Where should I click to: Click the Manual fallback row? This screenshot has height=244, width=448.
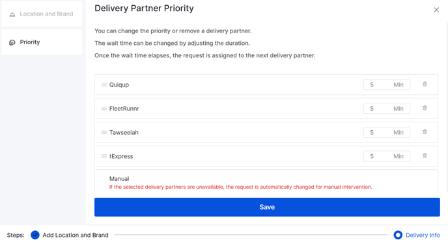[x=266, y=182]
